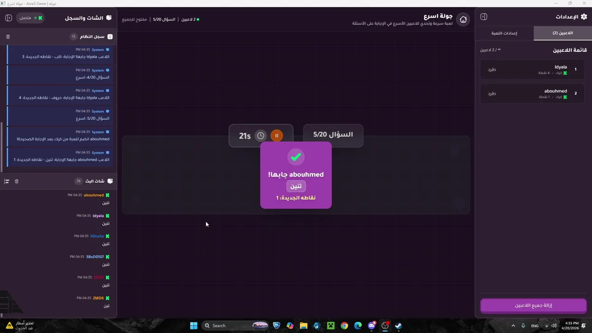Image resolution: width=592 pixels, height=333 pixels.
Task: Open the Windows Start menu
Action: (194, 326)
